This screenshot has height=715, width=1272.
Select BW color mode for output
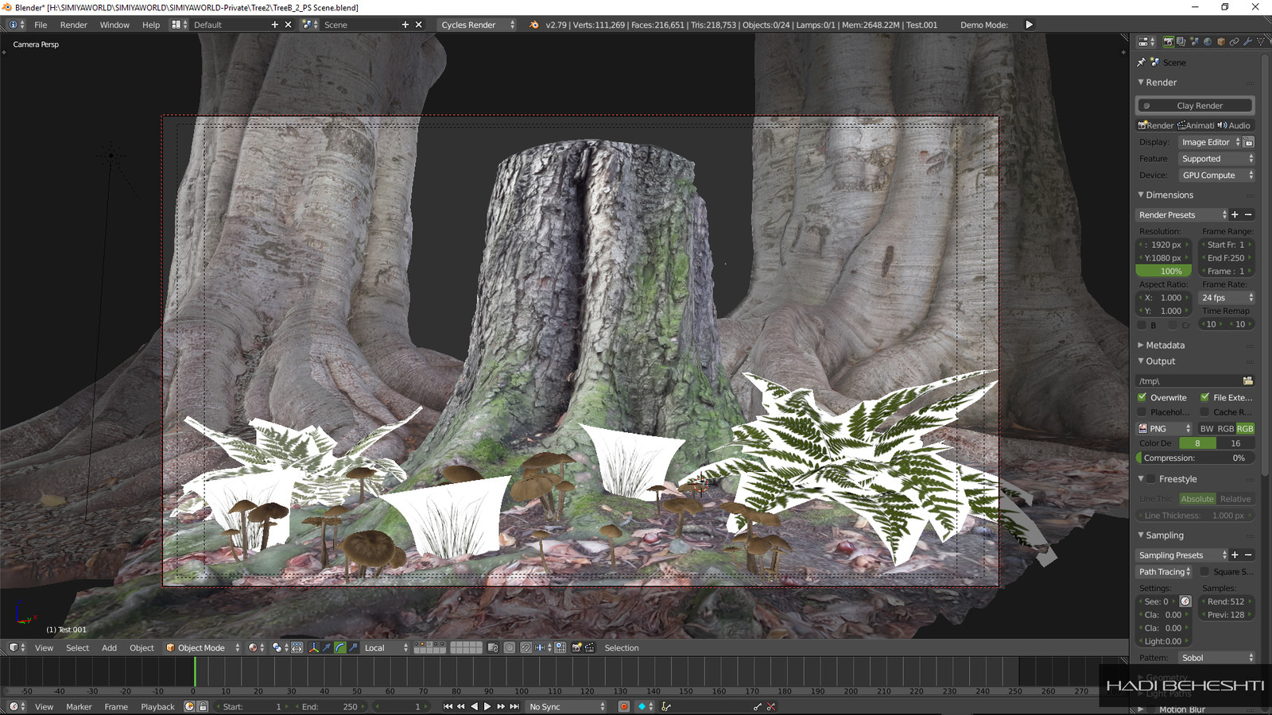tap(1207, 428)
